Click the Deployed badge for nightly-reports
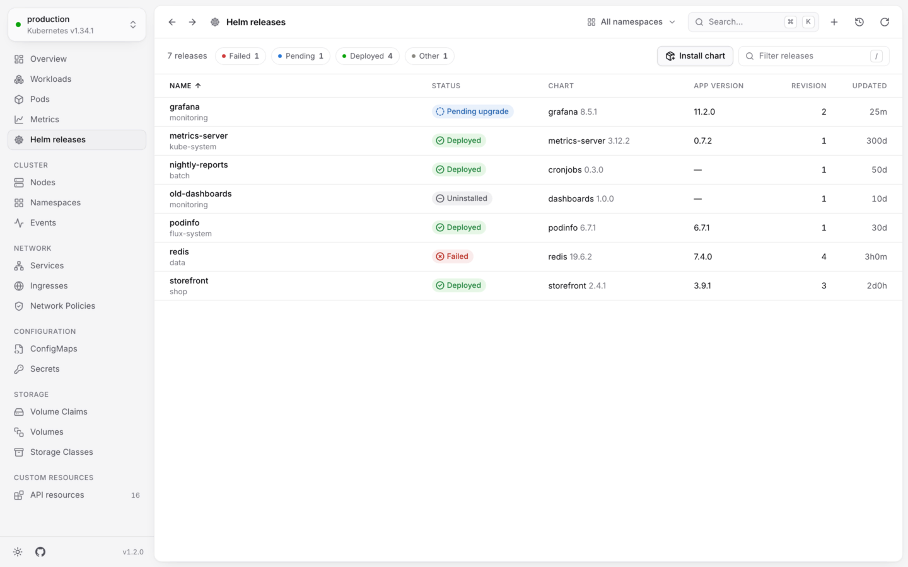908x567 pixels. pyautogui.click(x=458, y=169)
